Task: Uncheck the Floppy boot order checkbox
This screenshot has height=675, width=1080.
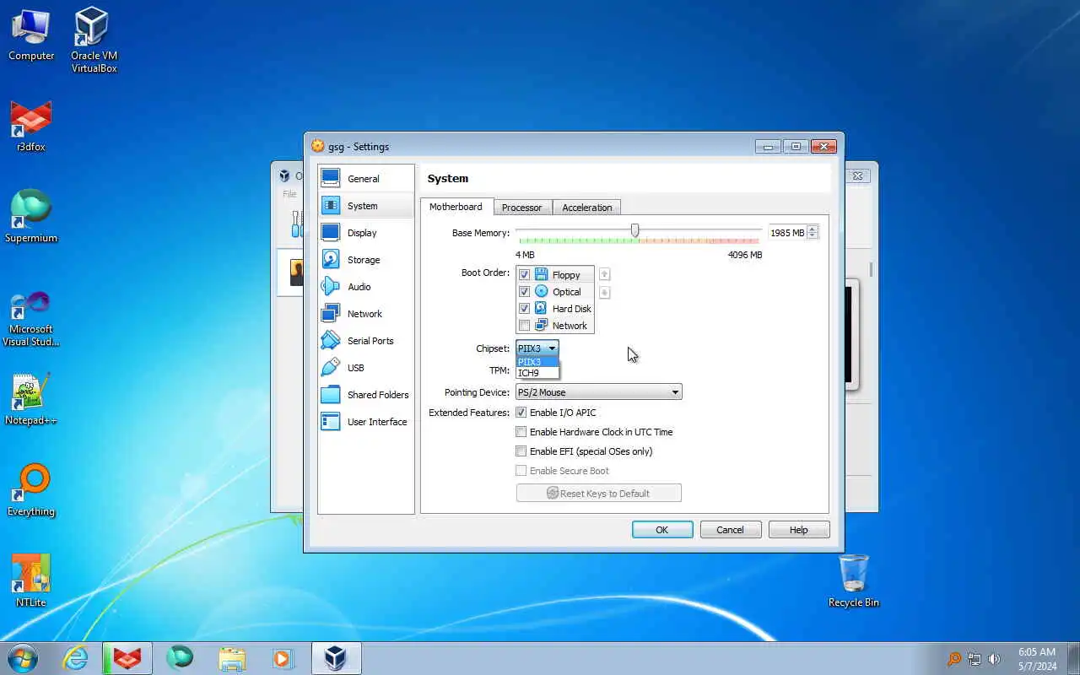Action: (x=524, y=275)
